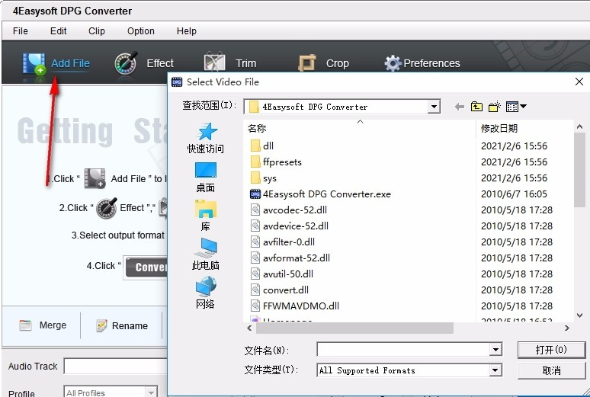Click the file list horizontal scrollbar thumb
The image size is (590, 397).
coord(354,328)
